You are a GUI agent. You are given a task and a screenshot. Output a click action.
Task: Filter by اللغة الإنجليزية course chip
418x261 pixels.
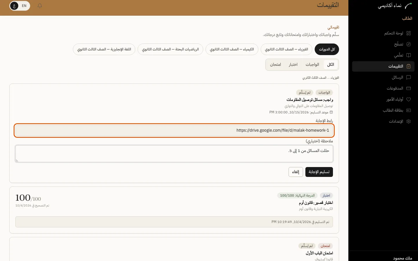pyautogui.click(x=104, y=49)
